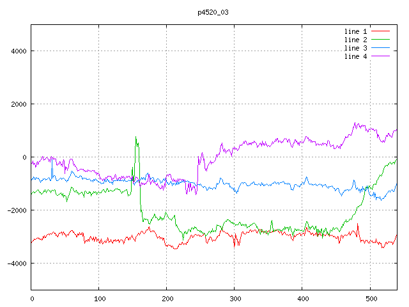Click the x-axis label 400
The image size is (409, 307).
[x=303, y=299]
